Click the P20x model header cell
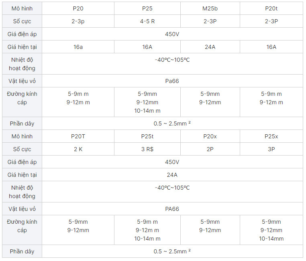This screenshot has height=261, width=306. pos(210,136)
